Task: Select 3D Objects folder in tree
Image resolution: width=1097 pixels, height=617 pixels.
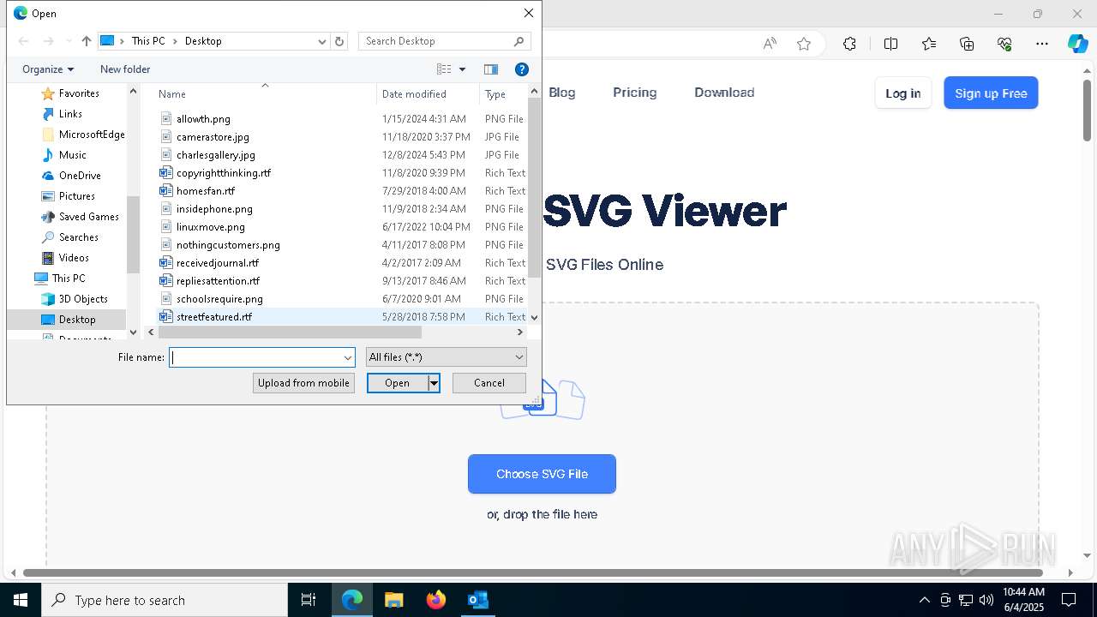Action: click(x=83, y=299)
